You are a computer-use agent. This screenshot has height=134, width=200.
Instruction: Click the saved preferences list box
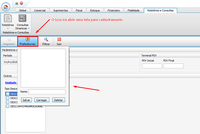[43, 68]
